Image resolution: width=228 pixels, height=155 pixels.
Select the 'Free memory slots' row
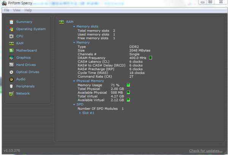(x=96, y=38)
